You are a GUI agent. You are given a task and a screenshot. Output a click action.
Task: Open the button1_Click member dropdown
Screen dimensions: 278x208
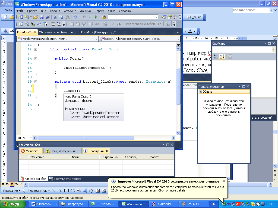tap(178, 39)
